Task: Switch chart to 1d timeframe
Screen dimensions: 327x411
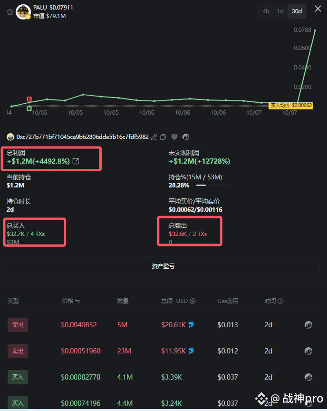Action: [280, 11]
